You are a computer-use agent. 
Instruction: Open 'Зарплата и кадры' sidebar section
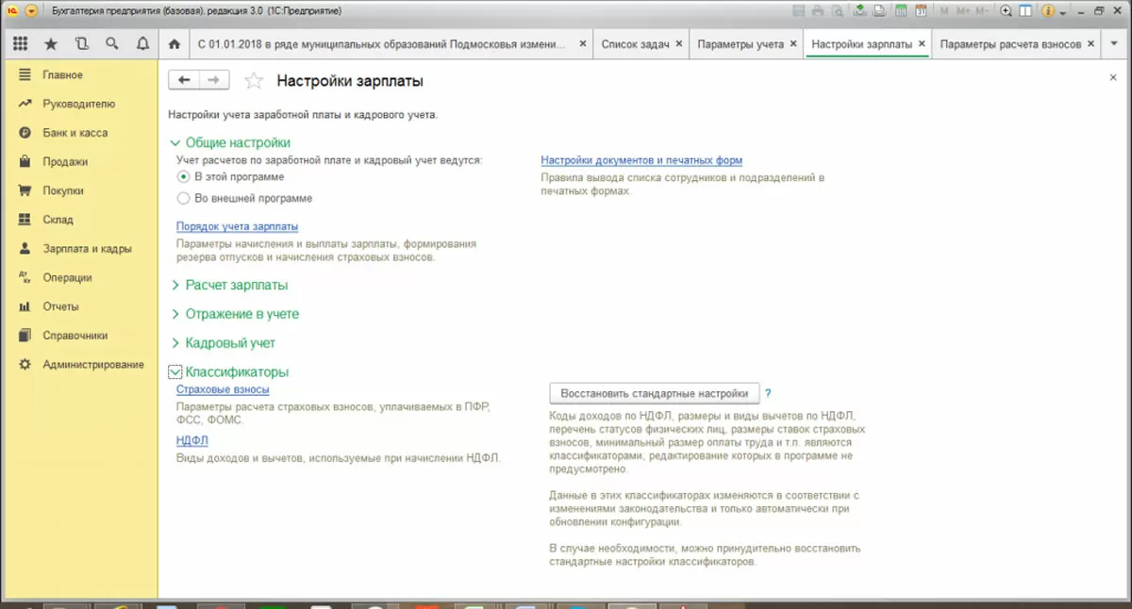(x=87, y=249)
